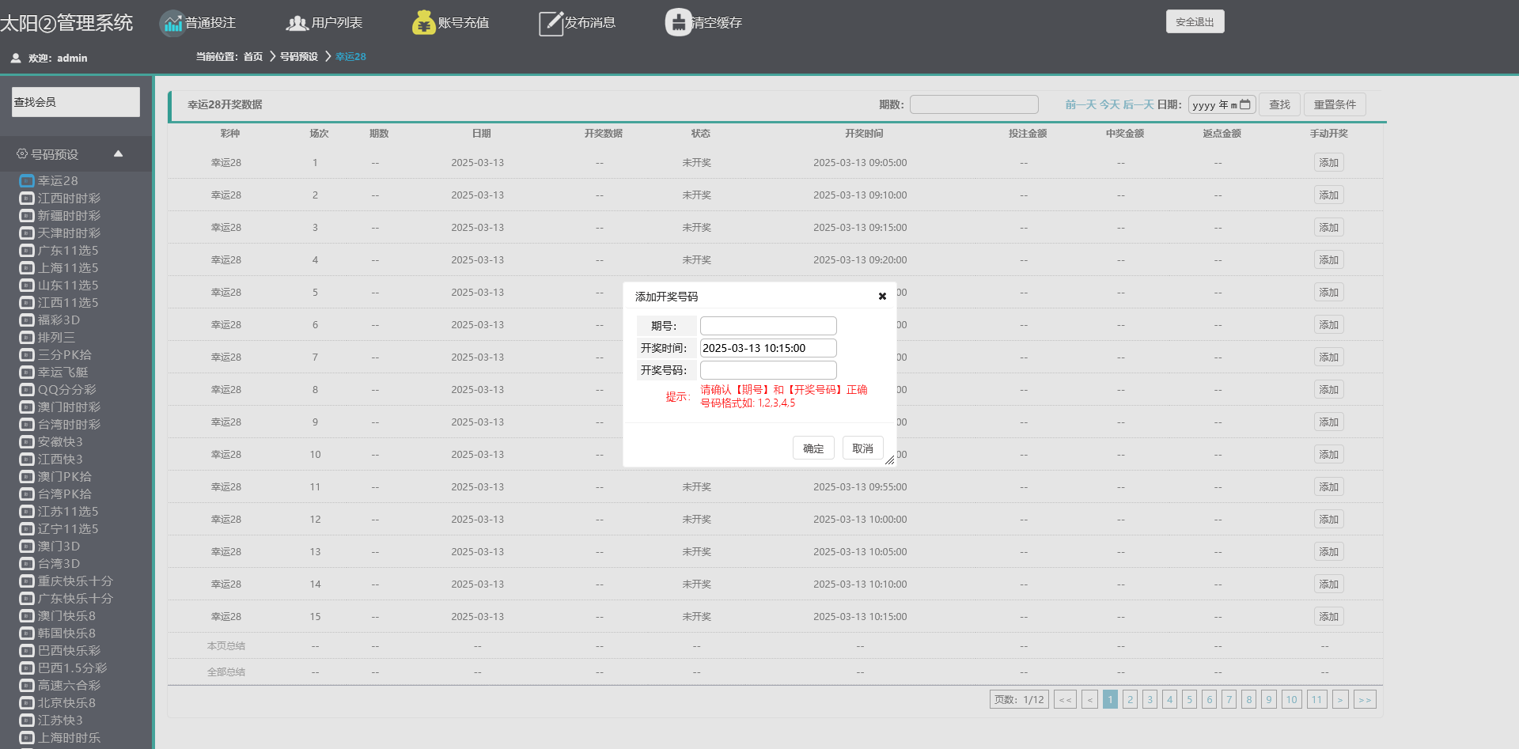1519x749 pixels.
Task: Click the 发布消息 edit icon
Action: click(x=551, y=23)
